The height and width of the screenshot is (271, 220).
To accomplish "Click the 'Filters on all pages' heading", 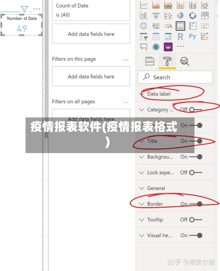I will click(73, 102).
